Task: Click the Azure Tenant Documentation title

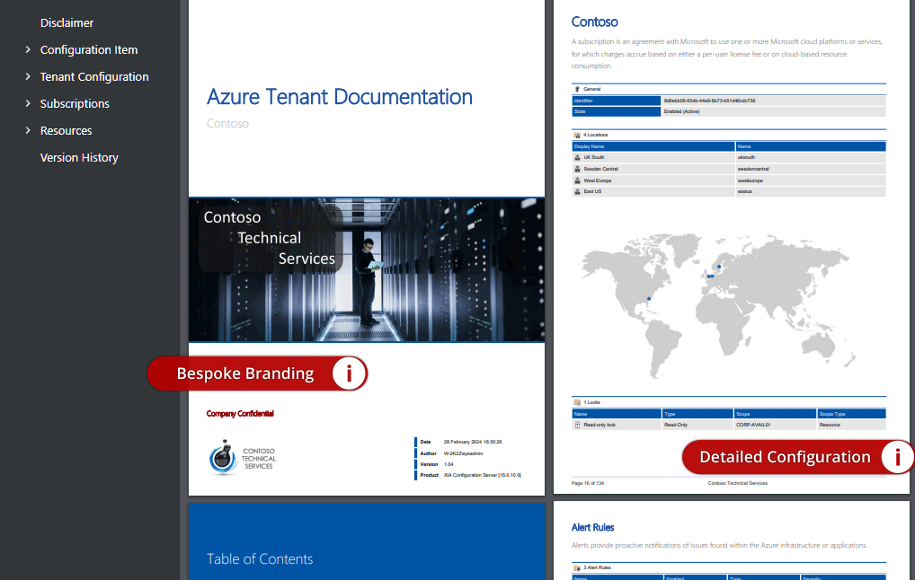Action: [x=340, y=97]
